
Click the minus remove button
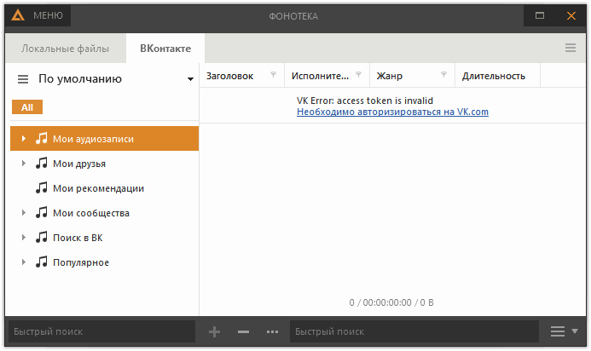(244, 331)
